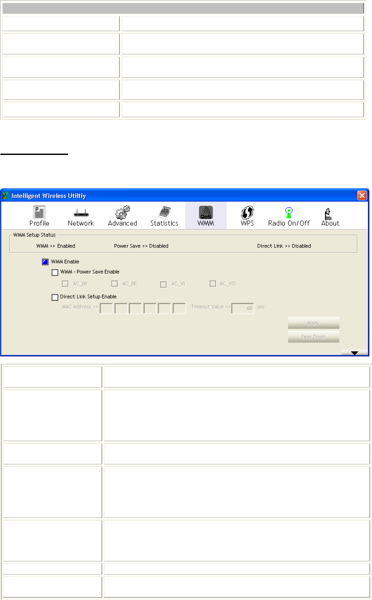Check the AC_BK option

(x=65, y=284)
